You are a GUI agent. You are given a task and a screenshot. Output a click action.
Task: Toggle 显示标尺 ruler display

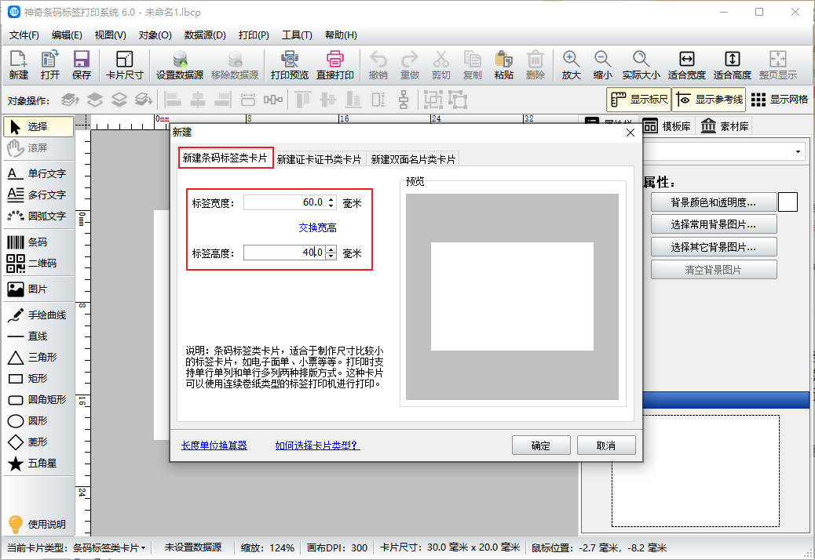point(639,99)
